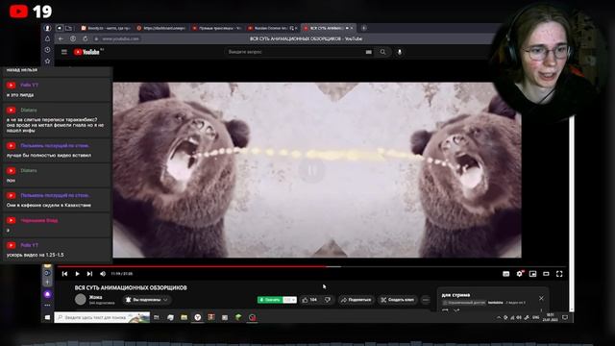Screen dimensions: 615x346
Task: Go back with the browser back arrow
Action: coord(61,38)
